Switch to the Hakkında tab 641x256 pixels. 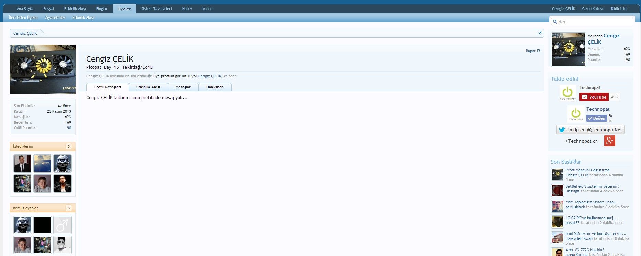[x=215, y=87]
